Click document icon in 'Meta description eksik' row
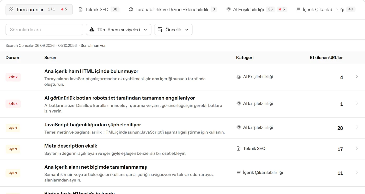 [239, 149]
